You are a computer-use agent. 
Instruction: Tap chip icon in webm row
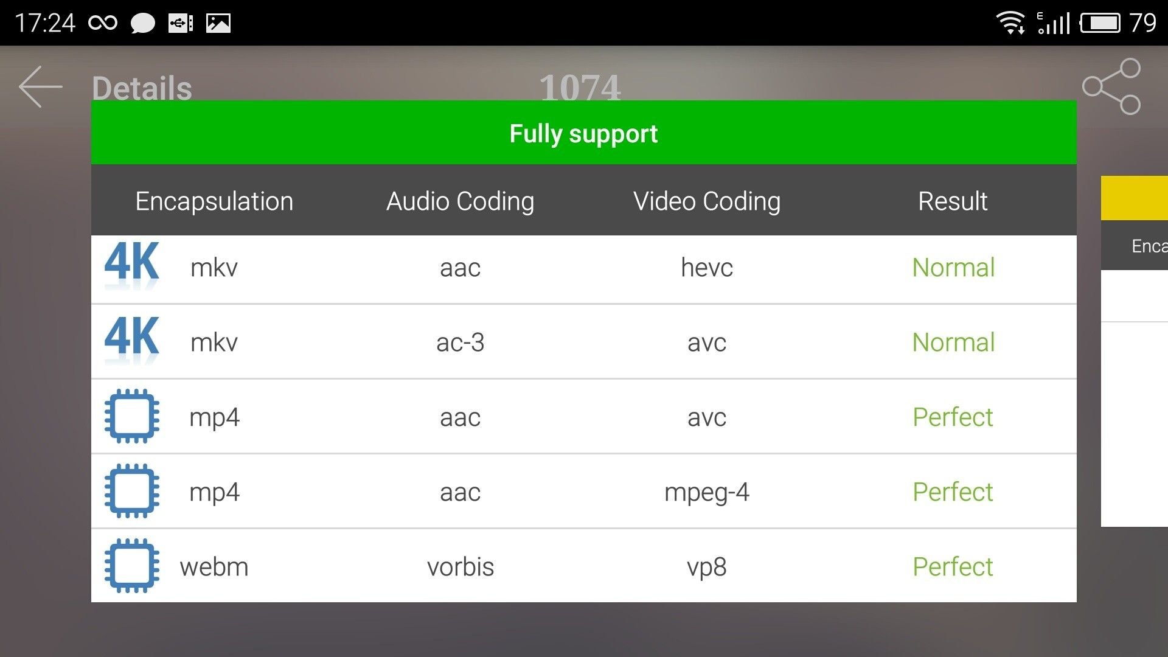coord(132,566)
